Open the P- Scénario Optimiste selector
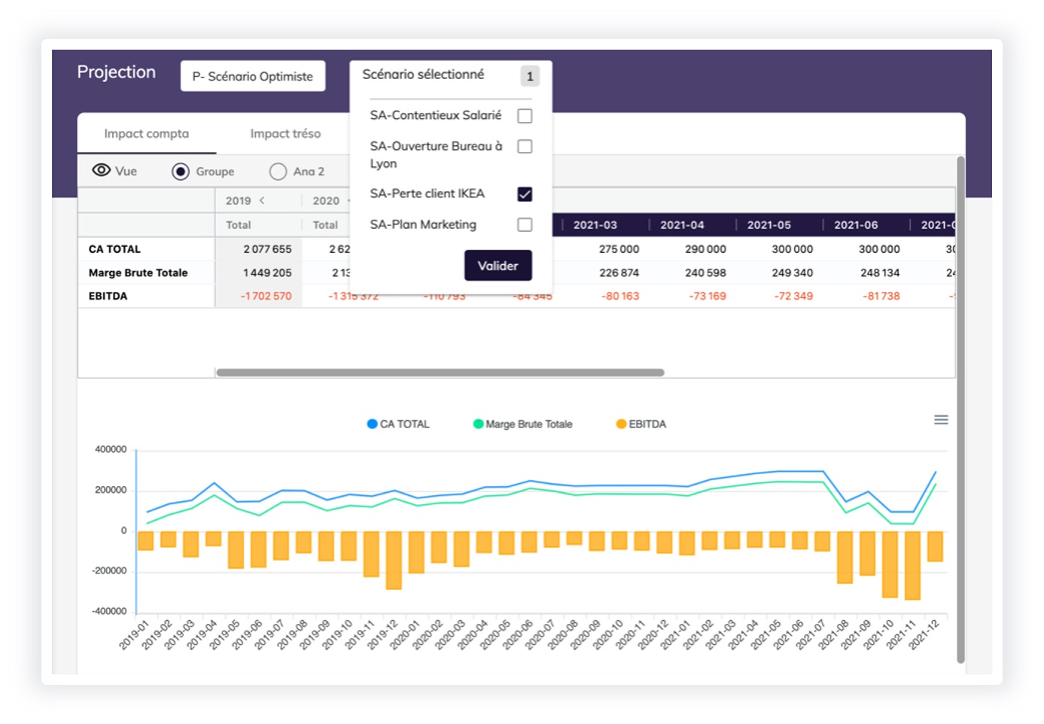Image resolution: width=1044 pixels, height=724 pixels. [253, 76]
